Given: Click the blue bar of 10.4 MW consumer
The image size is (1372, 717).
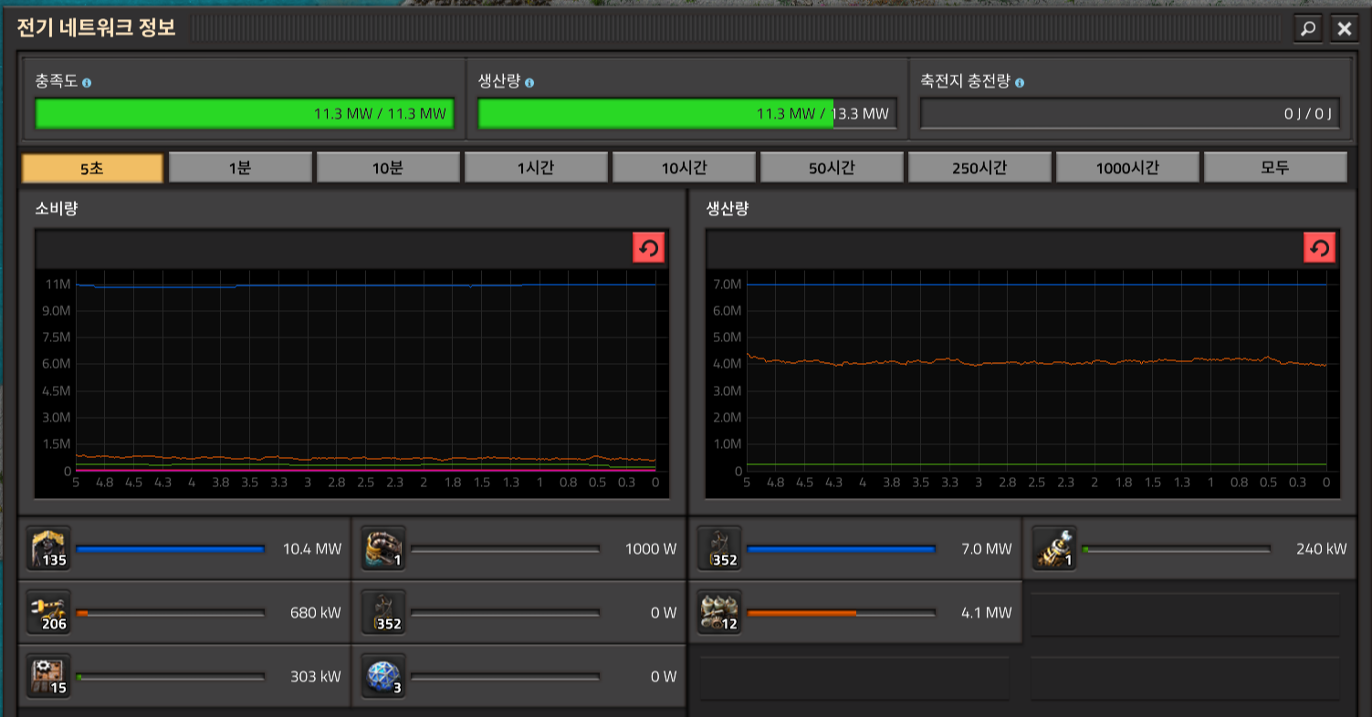Looking at the screenshot, I should pos(170,549).
